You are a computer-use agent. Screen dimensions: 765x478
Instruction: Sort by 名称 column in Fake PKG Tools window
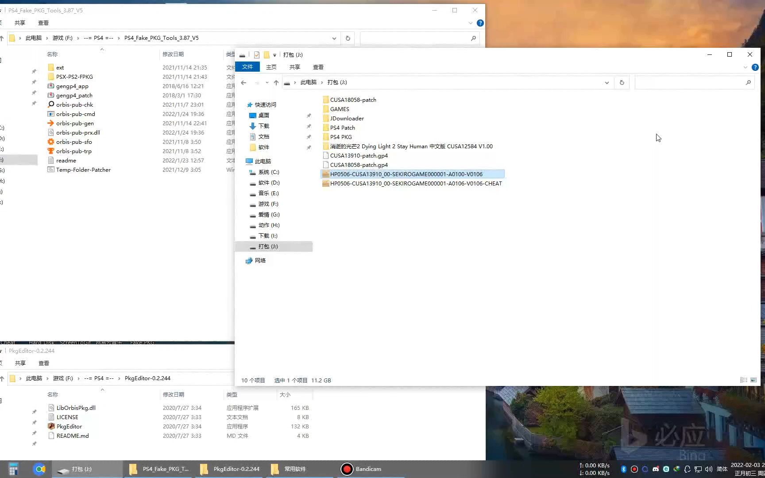point(52,54)
